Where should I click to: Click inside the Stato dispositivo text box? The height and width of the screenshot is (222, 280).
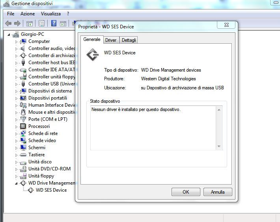[153, 128]
